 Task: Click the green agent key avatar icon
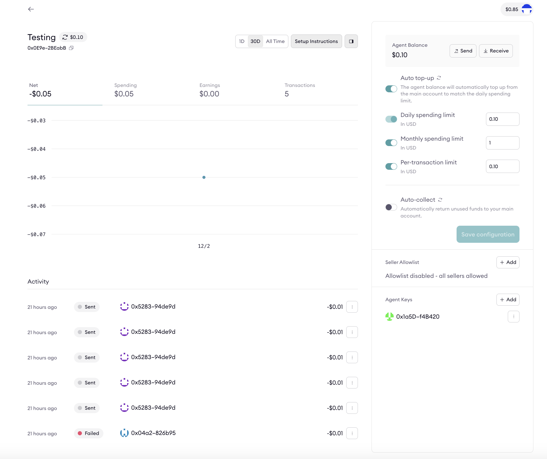[390, 316]
